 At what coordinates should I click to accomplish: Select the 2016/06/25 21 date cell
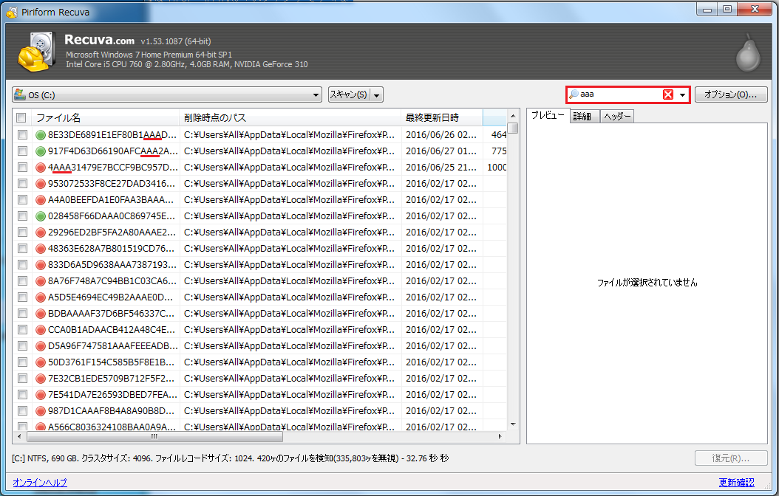click(441, 168)
